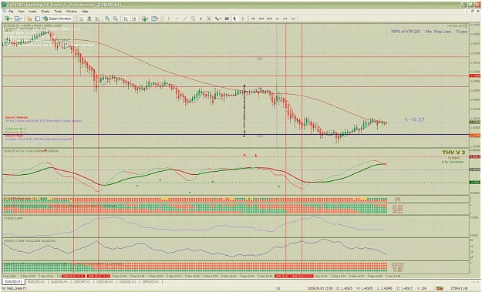Screen dimensions: 482x292
Task: Set timeframe to H1
Action: pyautogui.click(x=278, y=18)
